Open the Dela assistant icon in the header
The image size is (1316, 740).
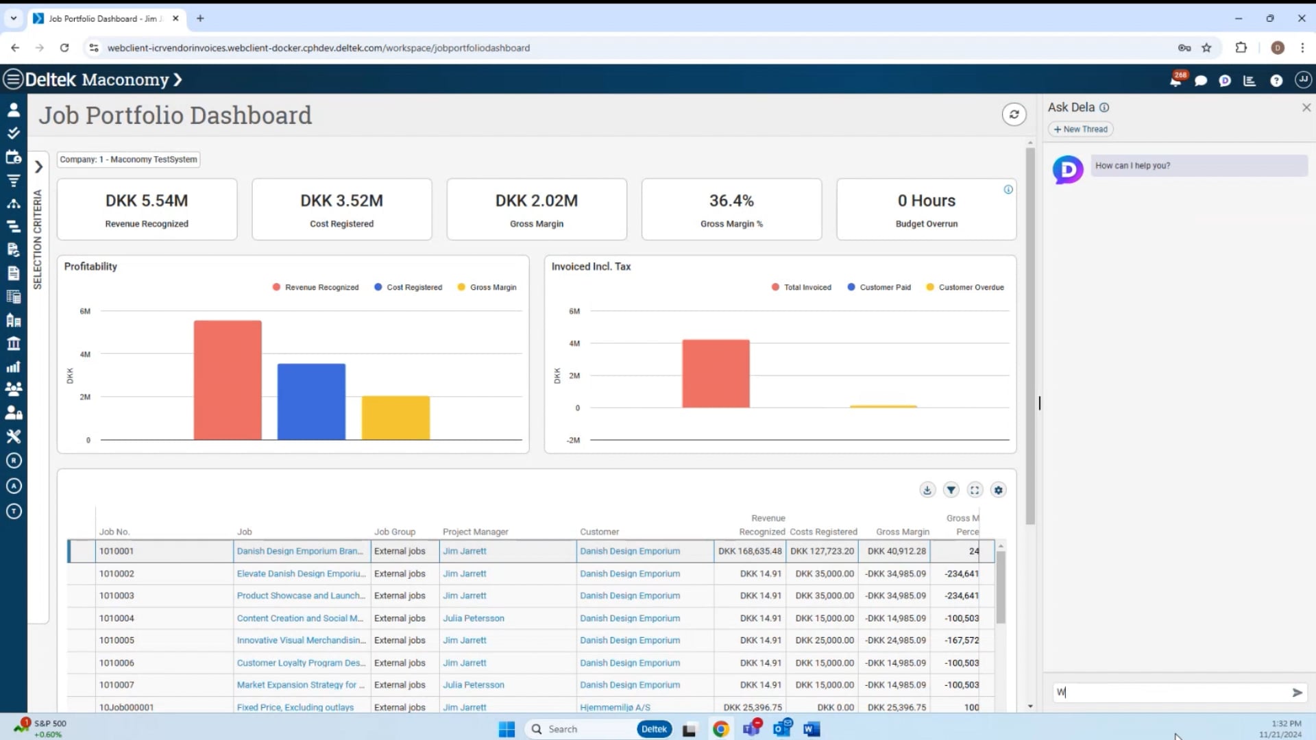(1225, 81)
